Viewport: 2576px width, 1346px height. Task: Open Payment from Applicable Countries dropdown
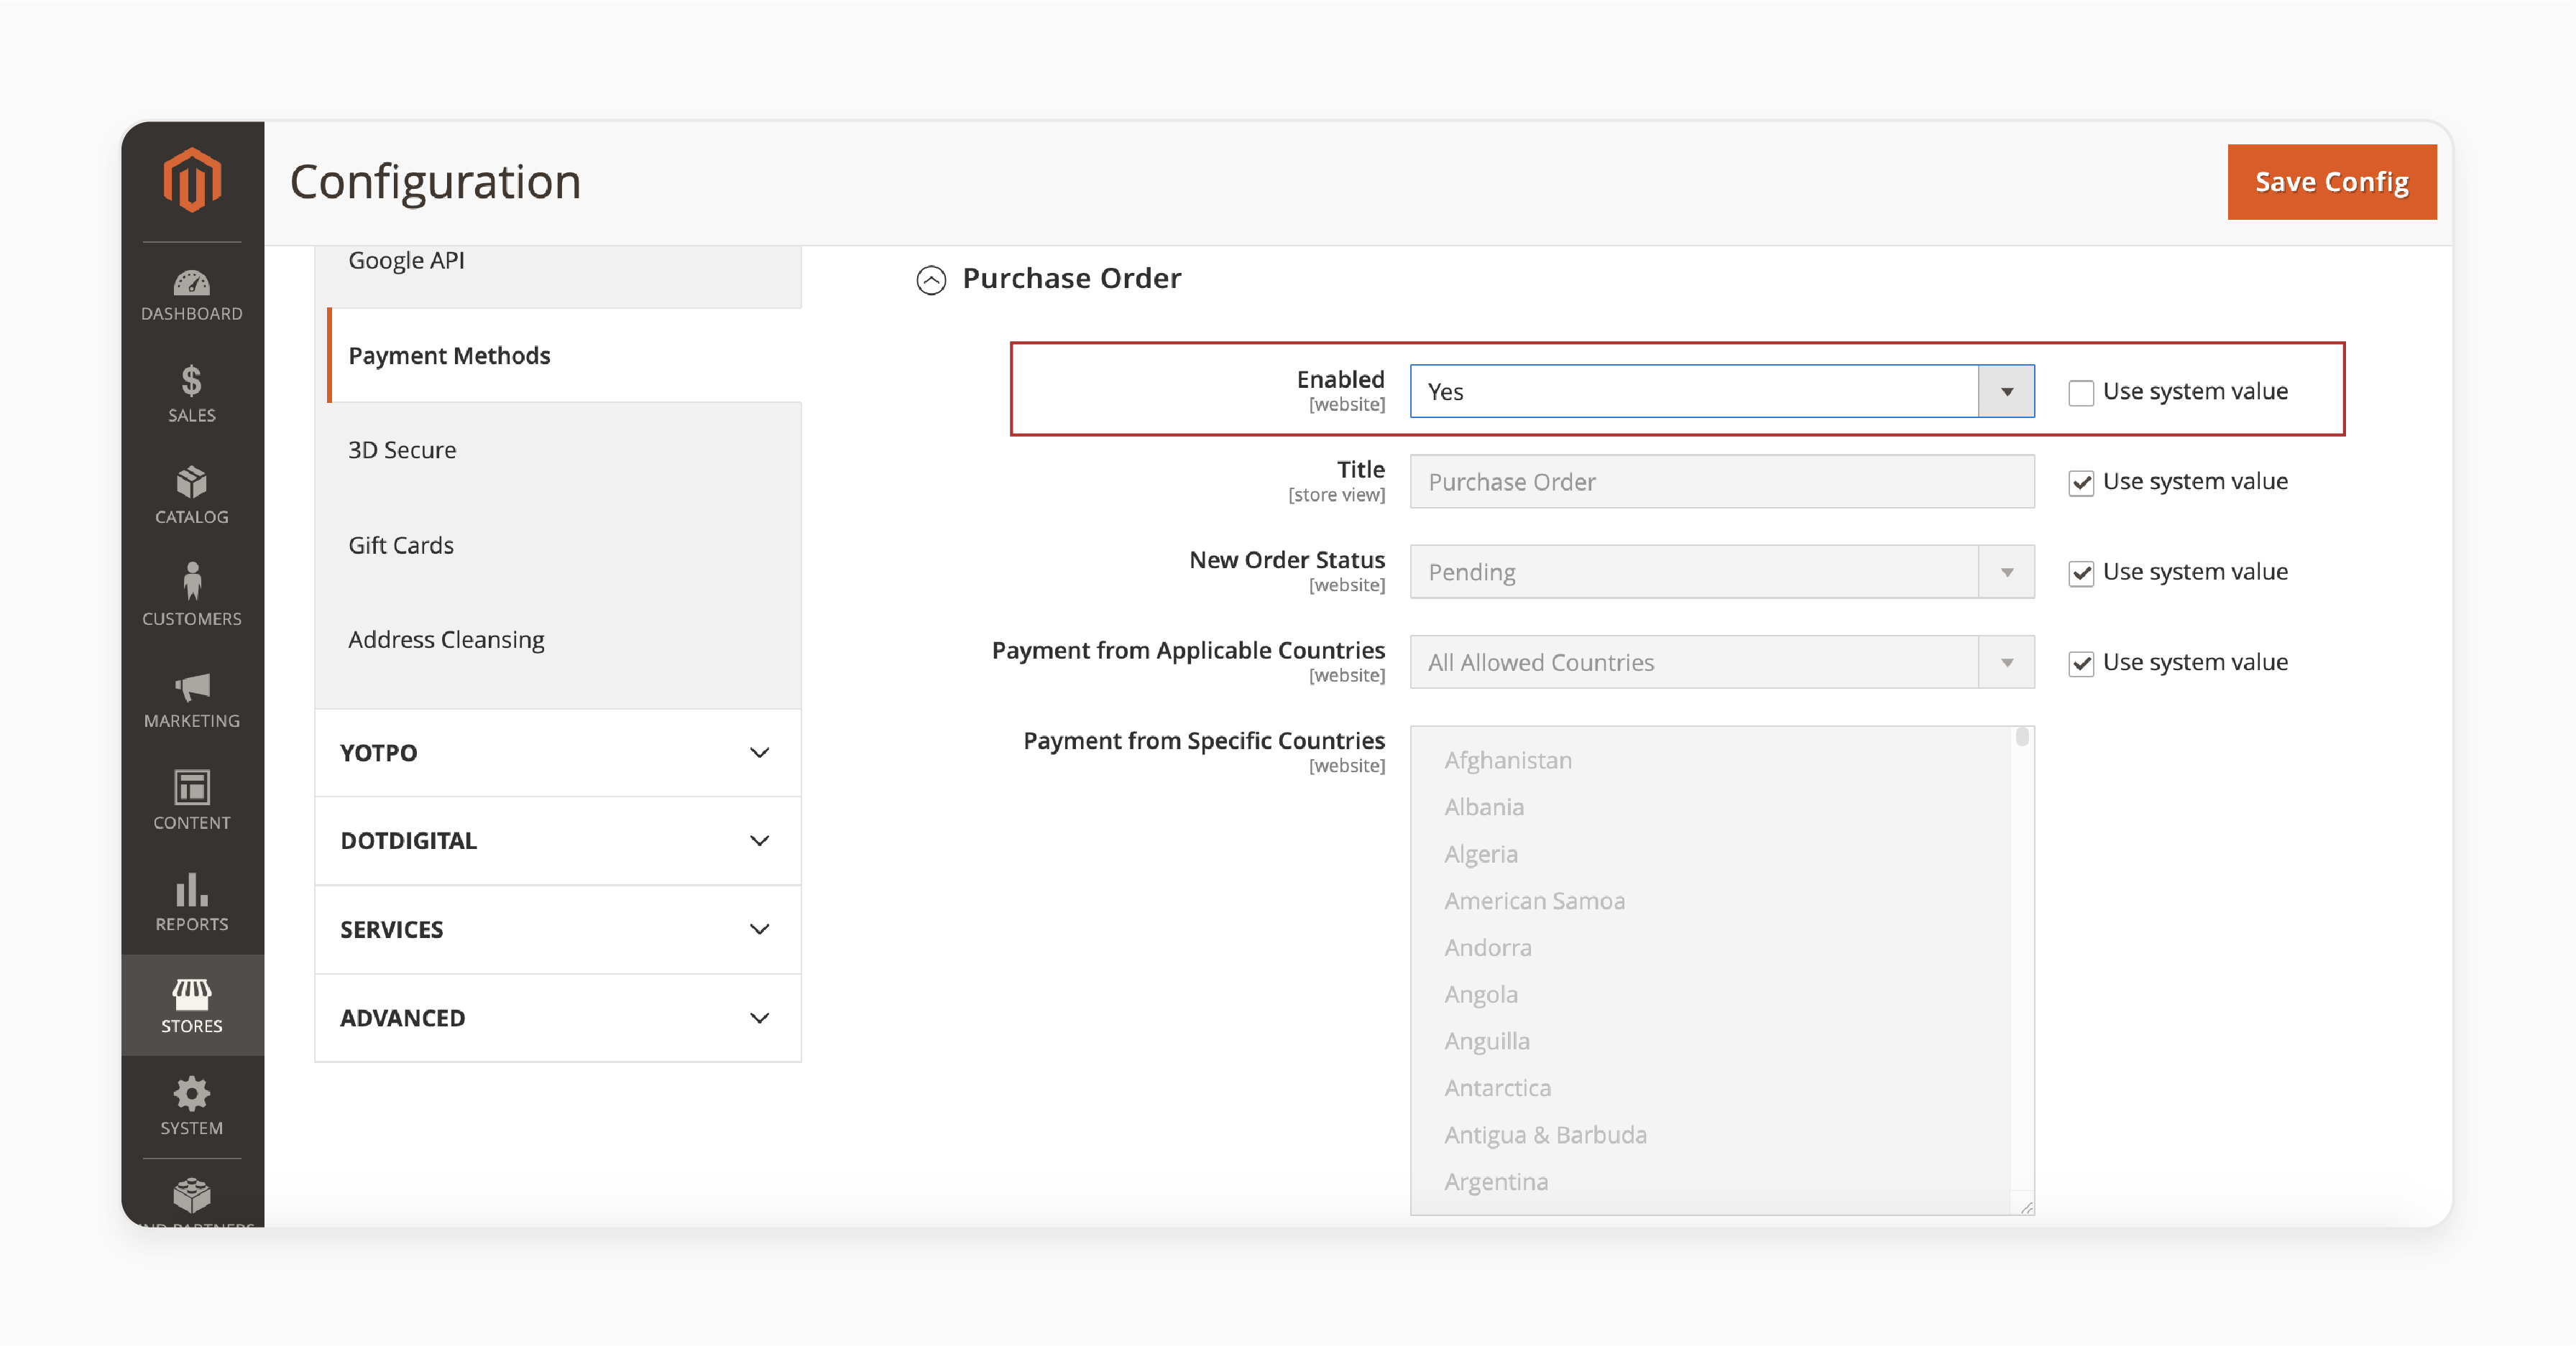click(1722, 662)
